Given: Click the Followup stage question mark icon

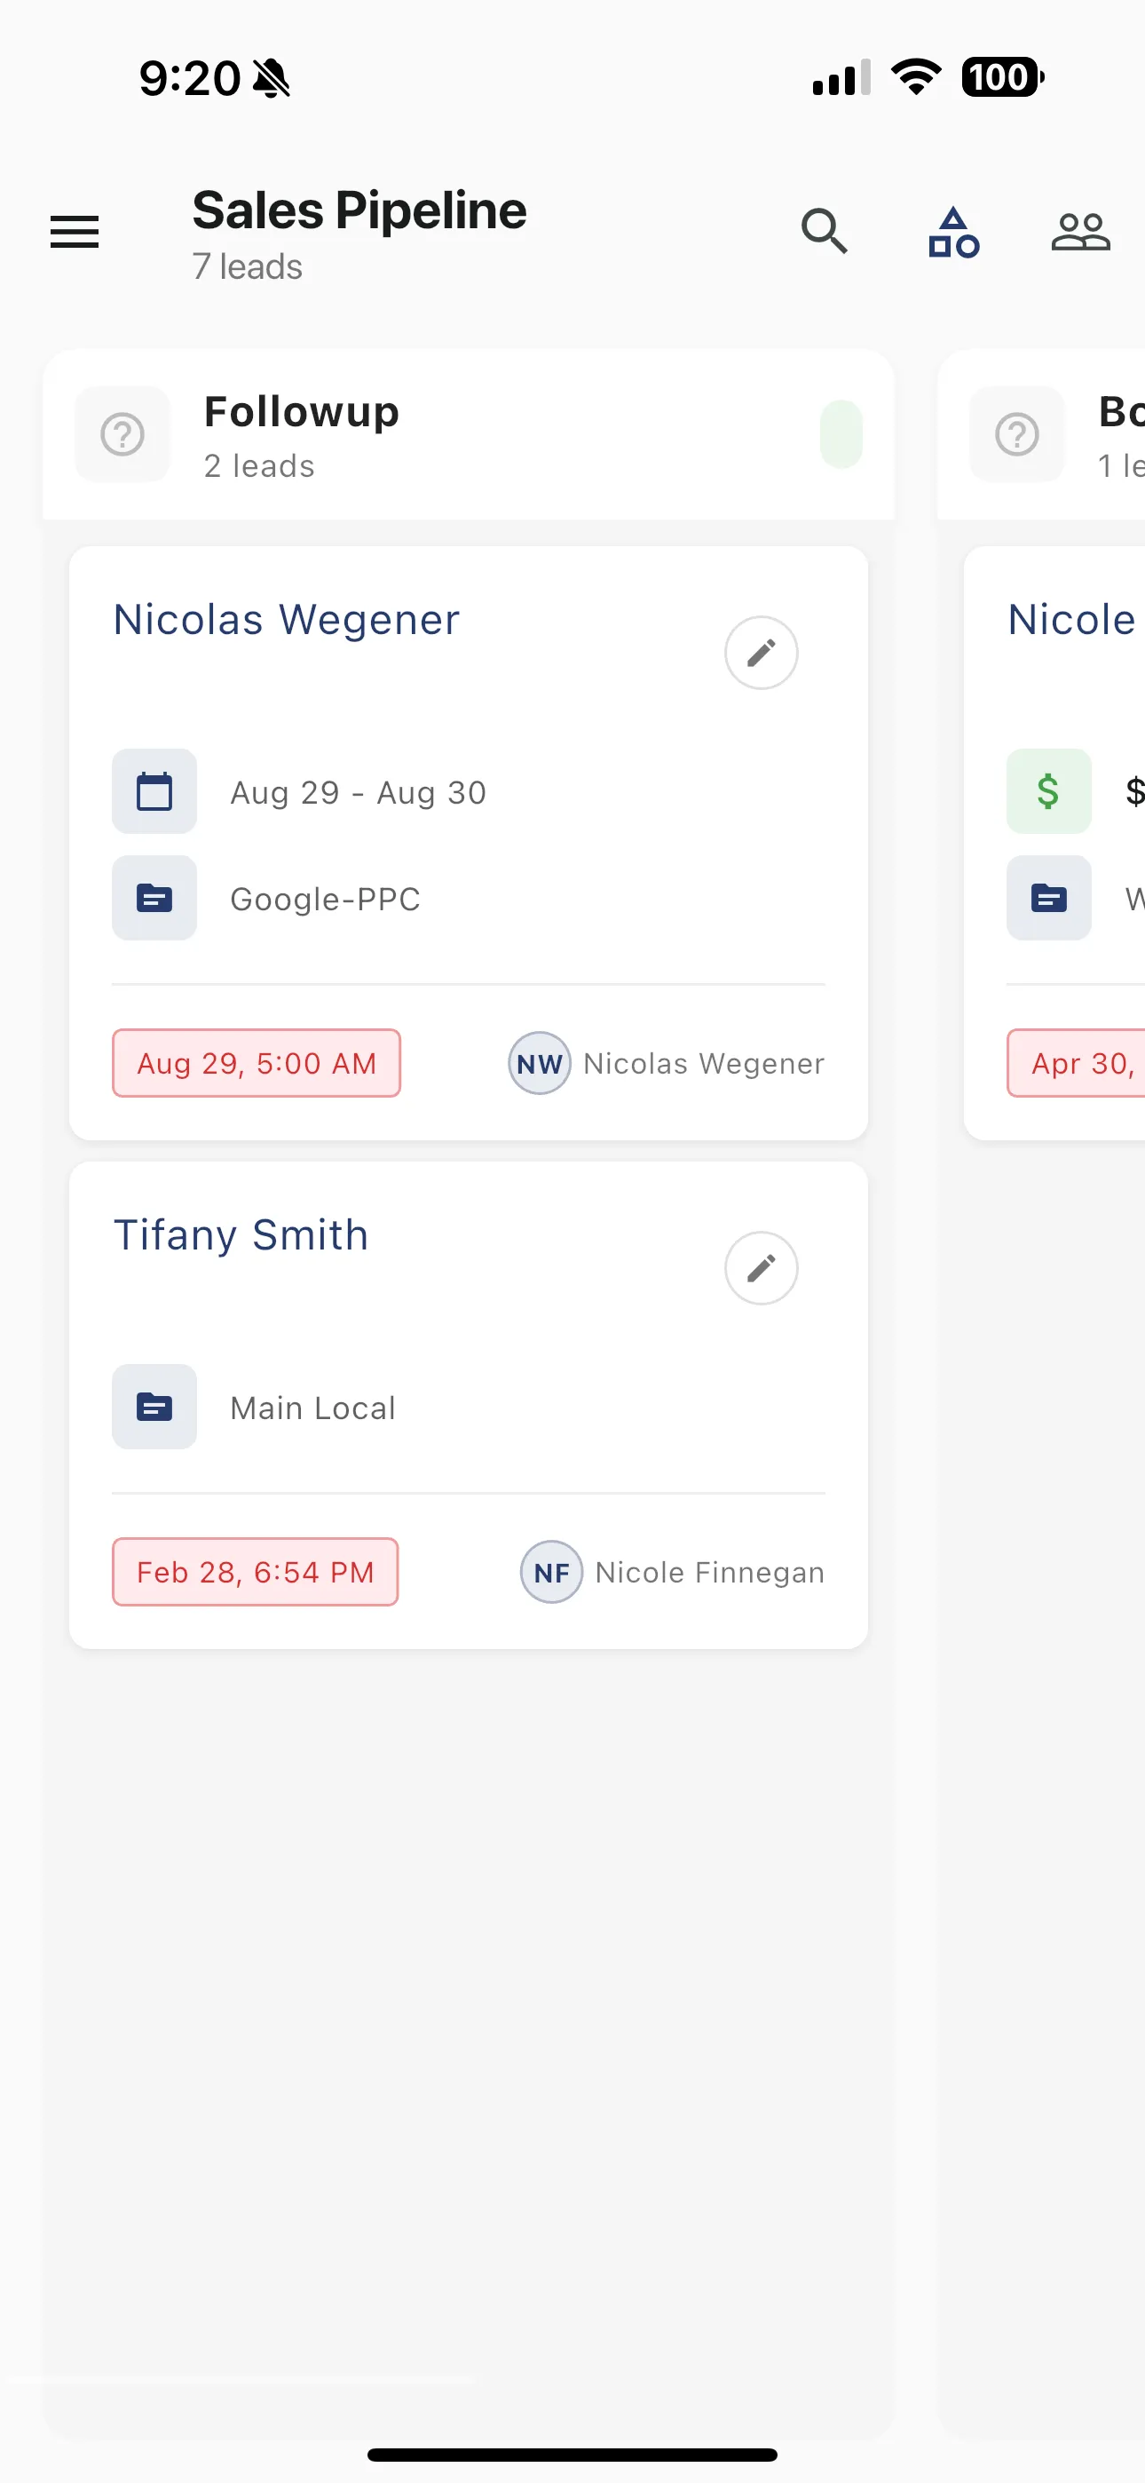Looking at the screenshot, I should point(122,435).
